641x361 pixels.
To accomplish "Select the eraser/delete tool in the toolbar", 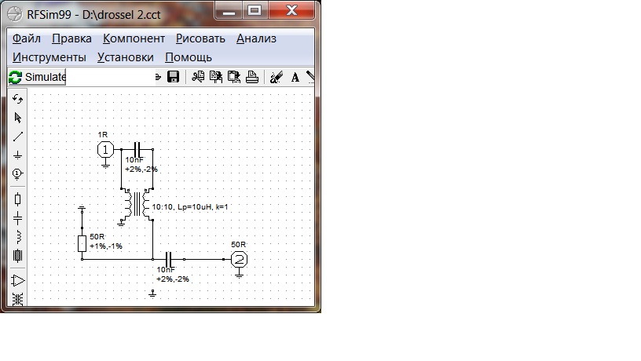I will pos(277,77).
